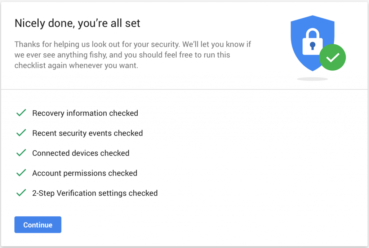The height and width of the screenshot is (248, 369).
Task: Click the shadow oval under the shield
Action: [x=312, y=78]
